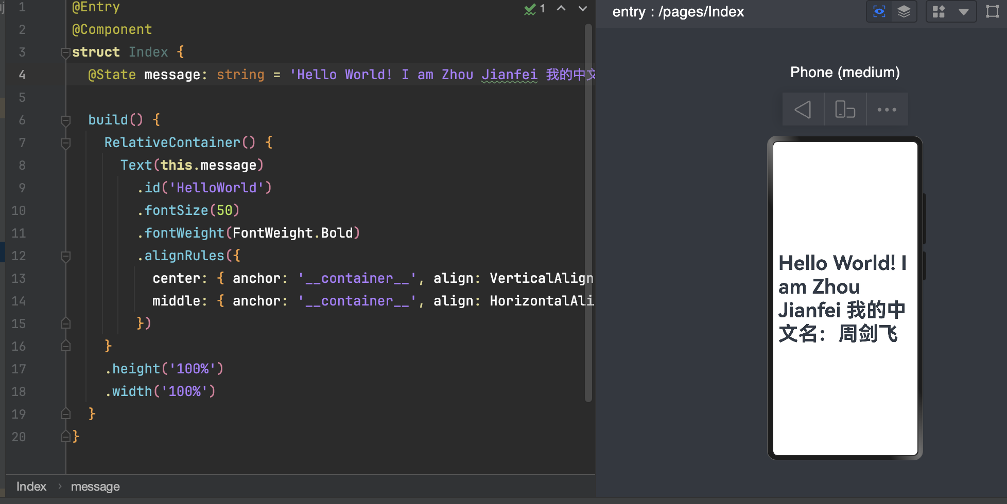
Task: Click the rotate device icon under Phone (medium)
Action: pyautogui.click(x=845, y=110)
